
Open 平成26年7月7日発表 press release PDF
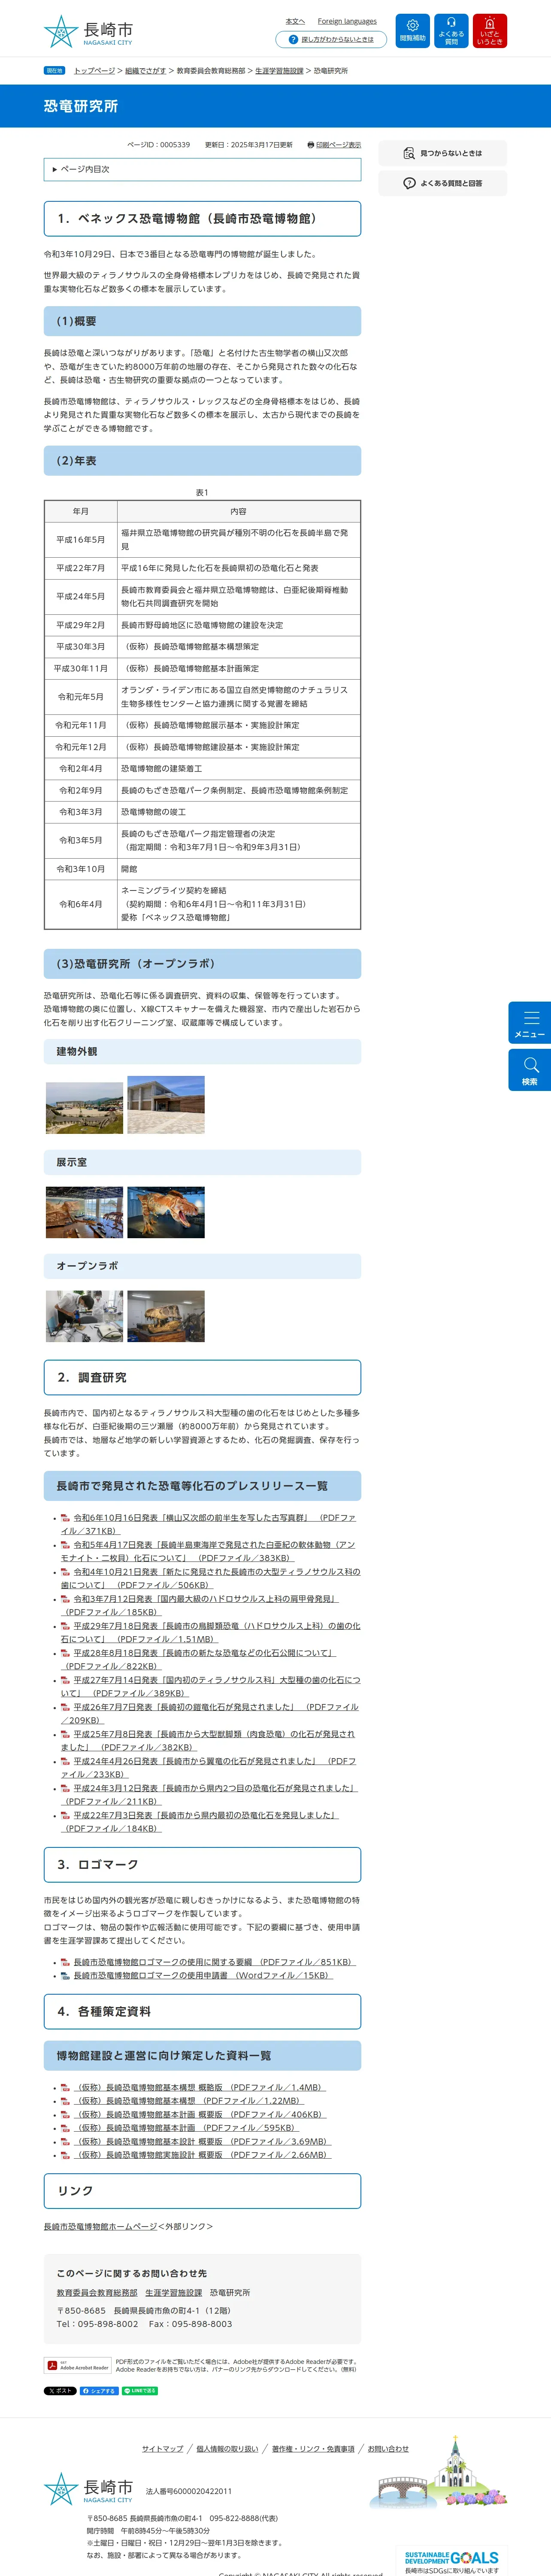[x=209, y=1713]
